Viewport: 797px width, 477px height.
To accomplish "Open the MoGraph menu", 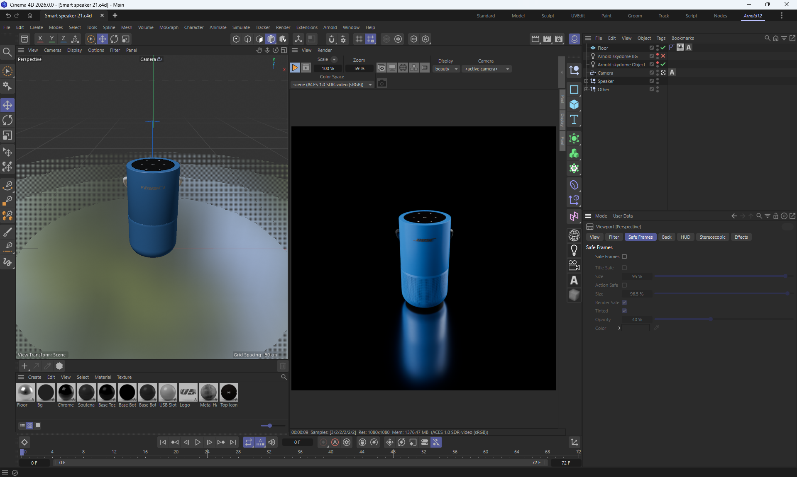I will [169, 27].
